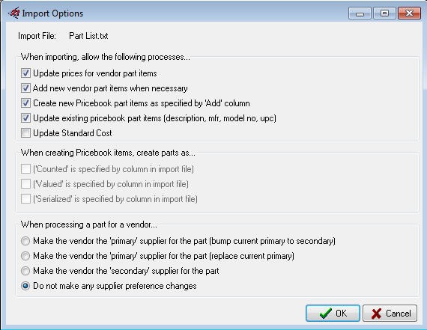The height and width of the screenshot is (330, 427).
Task: Click the 'Serialized' specified by column checkbox
Action: 25,199
